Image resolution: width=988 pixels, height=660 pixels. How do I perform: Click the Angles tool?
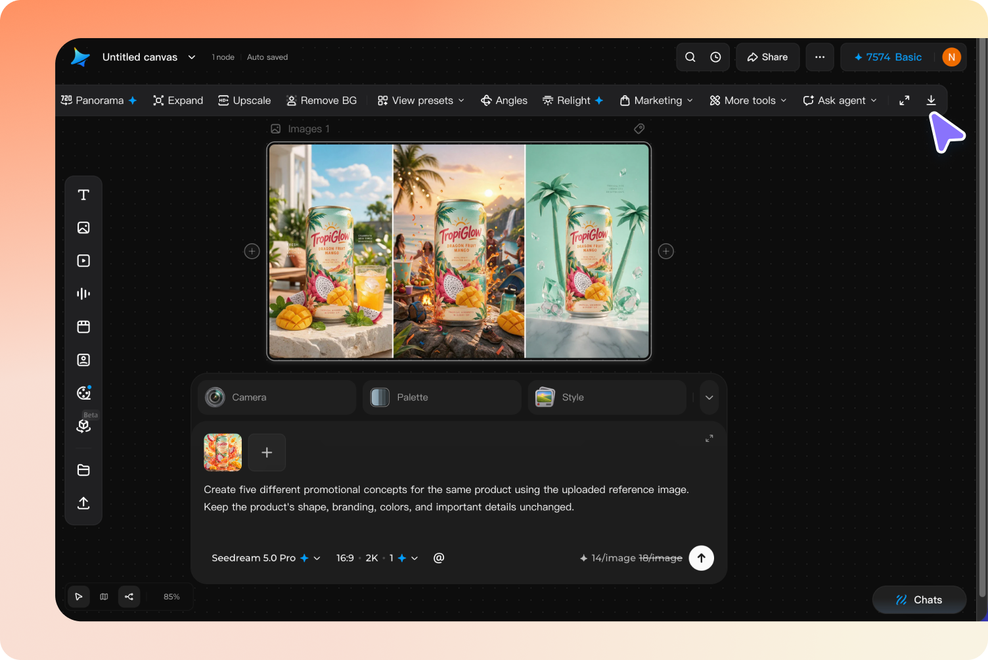pyautogui.click(x=504, y=101)
